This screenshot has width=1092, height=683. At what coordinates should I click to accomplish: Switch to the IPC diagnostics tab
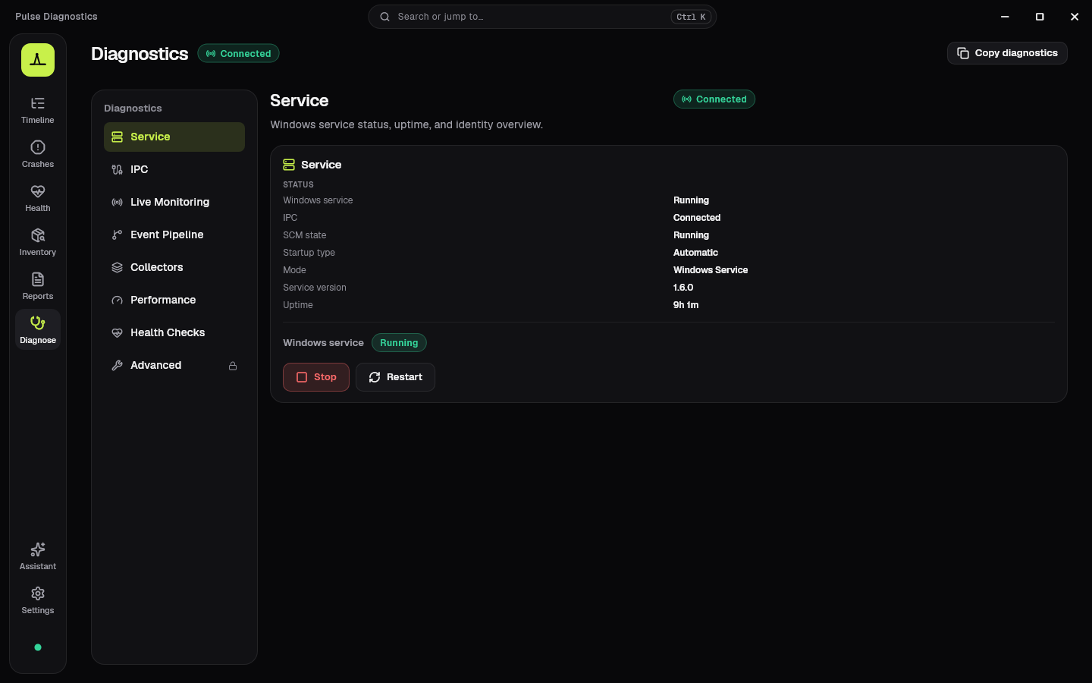[x=174, y=169]
